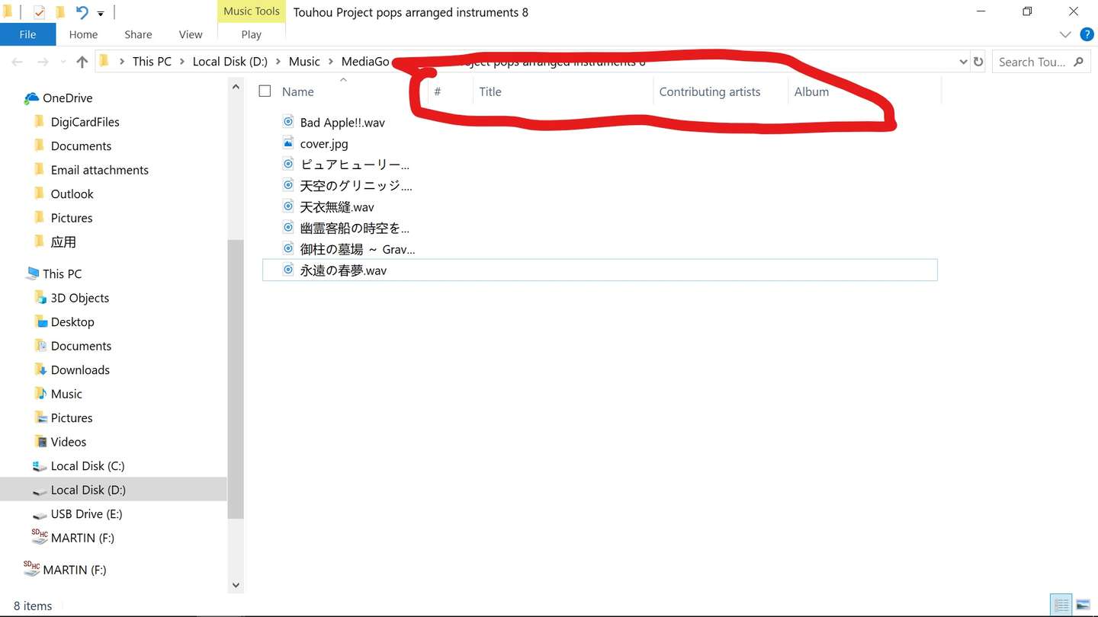Click the Undo arrow in the title bar
This screenshot has width=1098, height=617.
[82, 12]
